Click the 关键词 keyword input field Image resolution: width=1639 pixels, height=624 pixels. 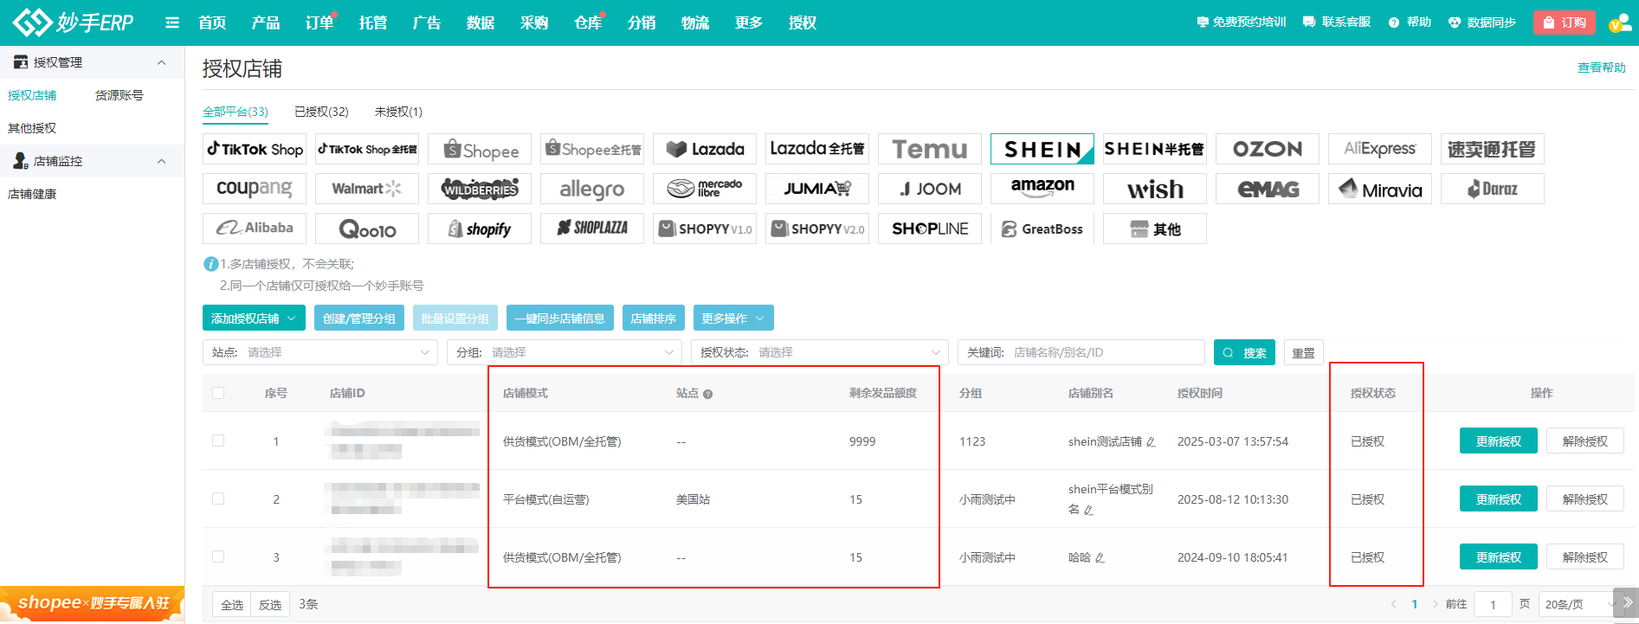[x=1104, y=352]
